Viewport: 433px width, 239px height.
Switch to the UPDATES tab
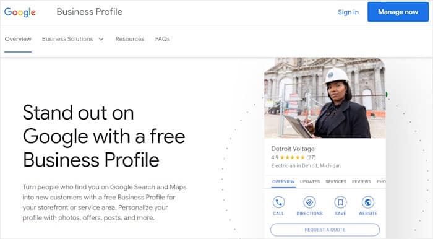coord(310,181)
